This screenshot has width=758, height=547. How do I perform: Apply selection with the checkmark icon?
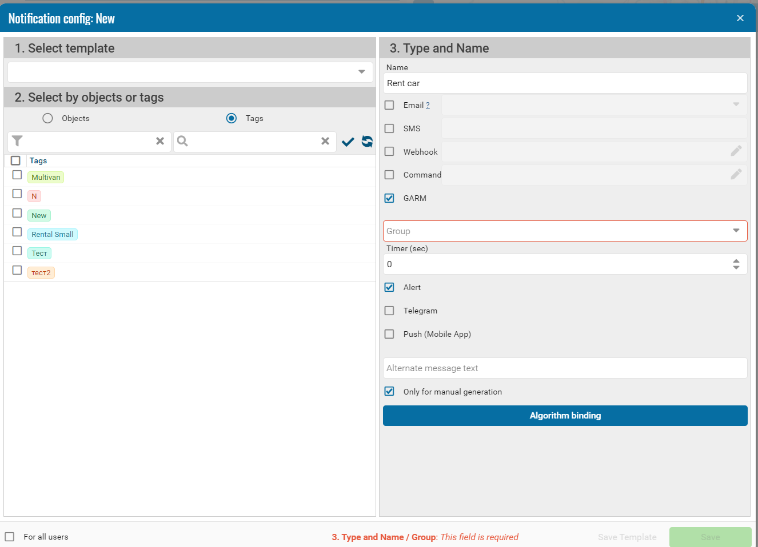[348, 142]
